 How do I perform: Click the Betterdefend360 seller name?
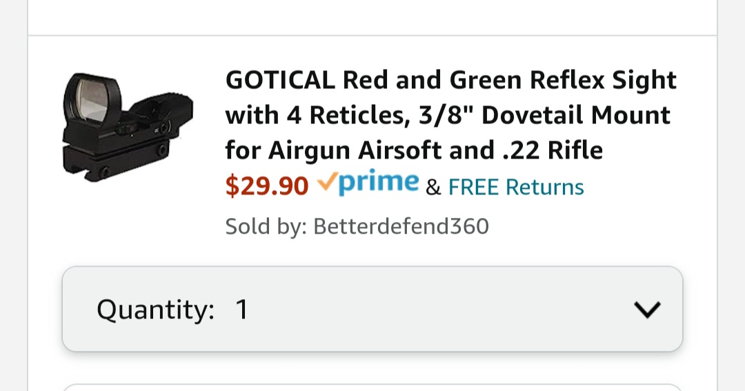(x=401, y=226)
